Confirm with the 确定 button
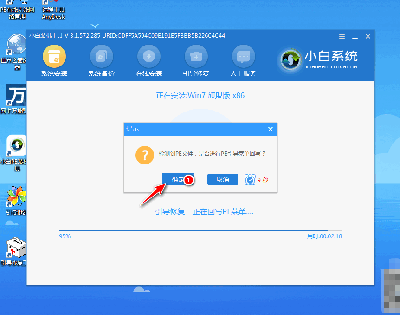Viewport: 400px width, 315px height. click(178, 179)
